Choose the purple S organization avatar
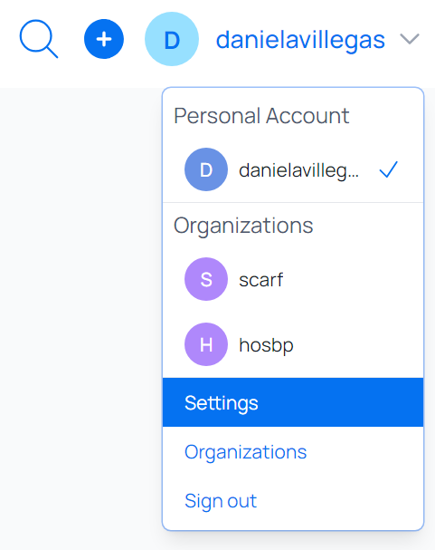 pyautogui.click(x=206, y=279)
